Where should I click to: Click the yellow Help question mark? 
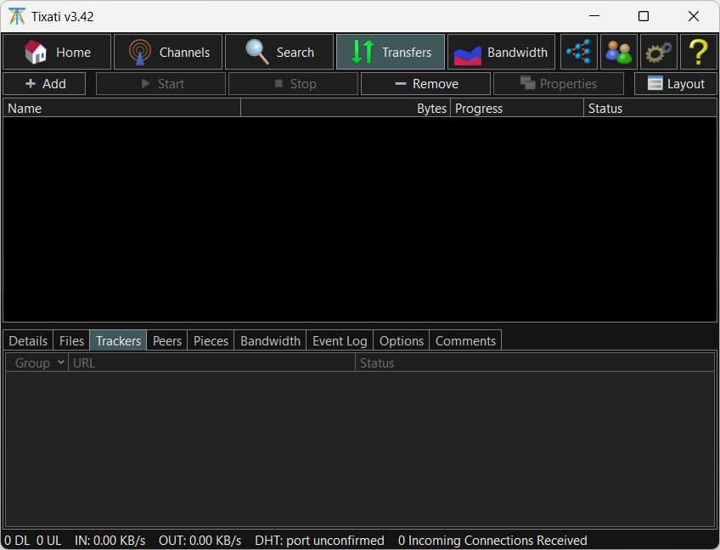(x=698, y=52)
